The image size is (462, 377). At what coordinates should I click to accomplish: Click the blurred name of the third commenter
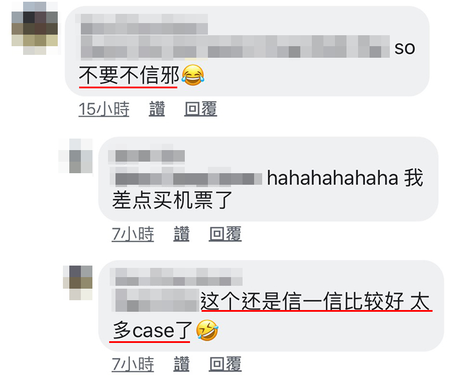tap(176, 277)
